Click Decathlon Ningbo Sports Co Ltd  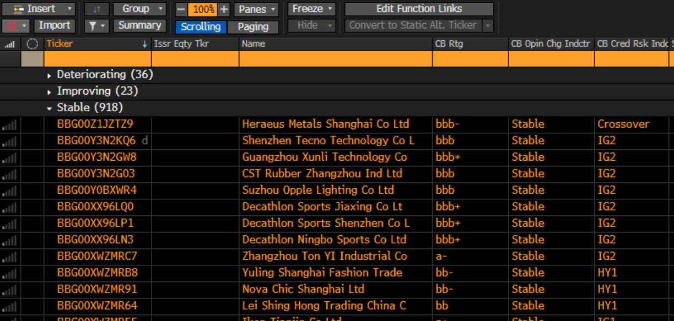coord(324,240)
